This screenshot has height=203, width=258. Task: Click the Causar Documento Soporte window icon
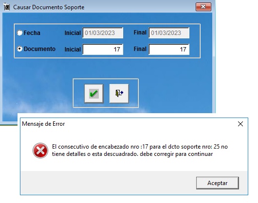point(7,7)
